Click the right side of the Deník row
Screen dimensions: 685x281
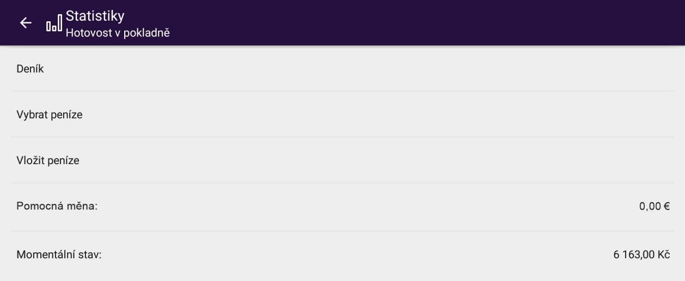tap(599, 69)
